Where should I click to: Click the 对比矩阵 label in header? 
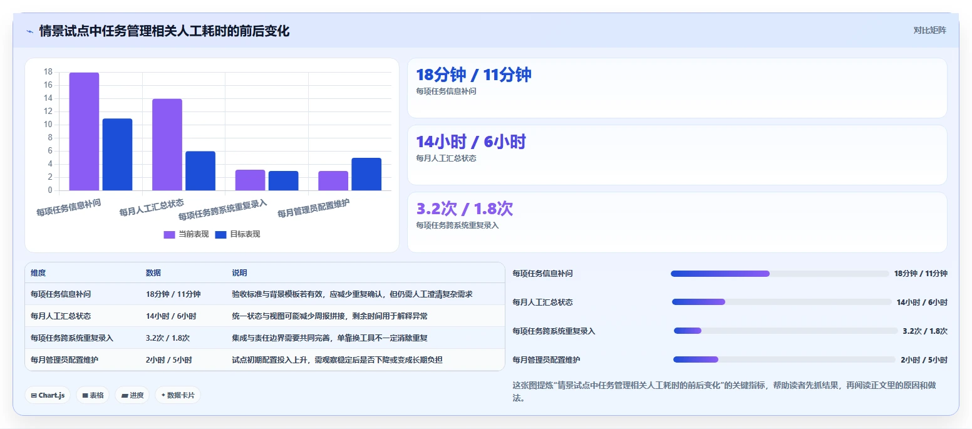click(x=929, y=30)
